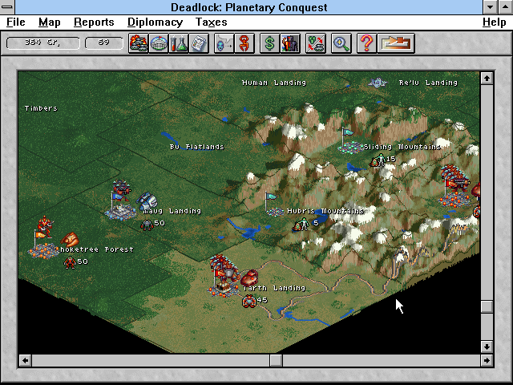Click the credits display field
This screenshot has height=385, width=513.
point(42,43)
